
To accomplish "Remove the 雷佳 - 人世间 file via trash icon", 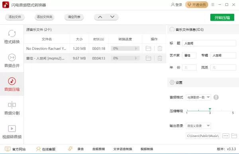I will [160, 58].
